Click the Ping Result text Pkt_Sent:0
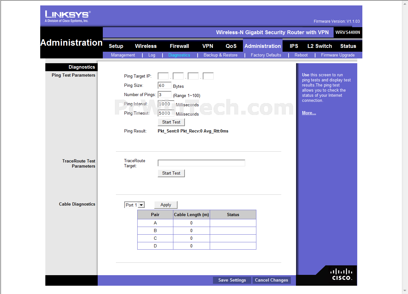The width and height of the screenshot is (408, 294). tap(168, 131)
